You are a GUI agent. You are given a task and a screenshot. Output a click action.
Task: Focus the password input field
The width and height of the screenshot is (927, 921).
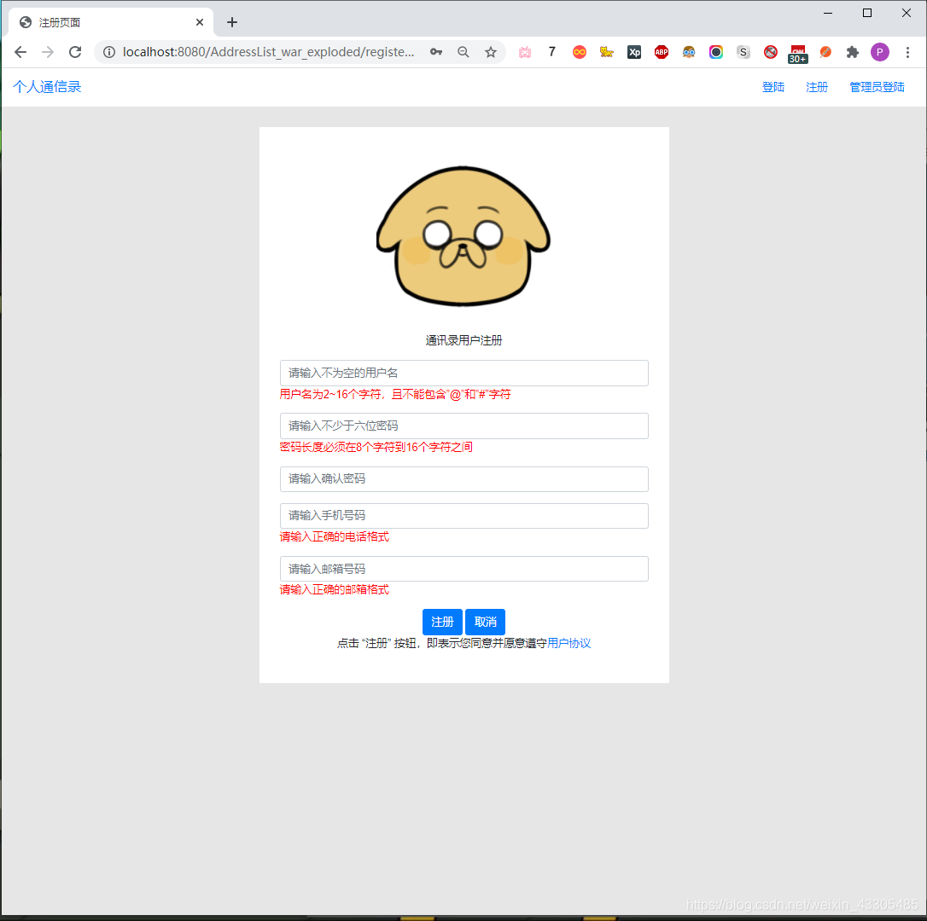pos(464,426)
